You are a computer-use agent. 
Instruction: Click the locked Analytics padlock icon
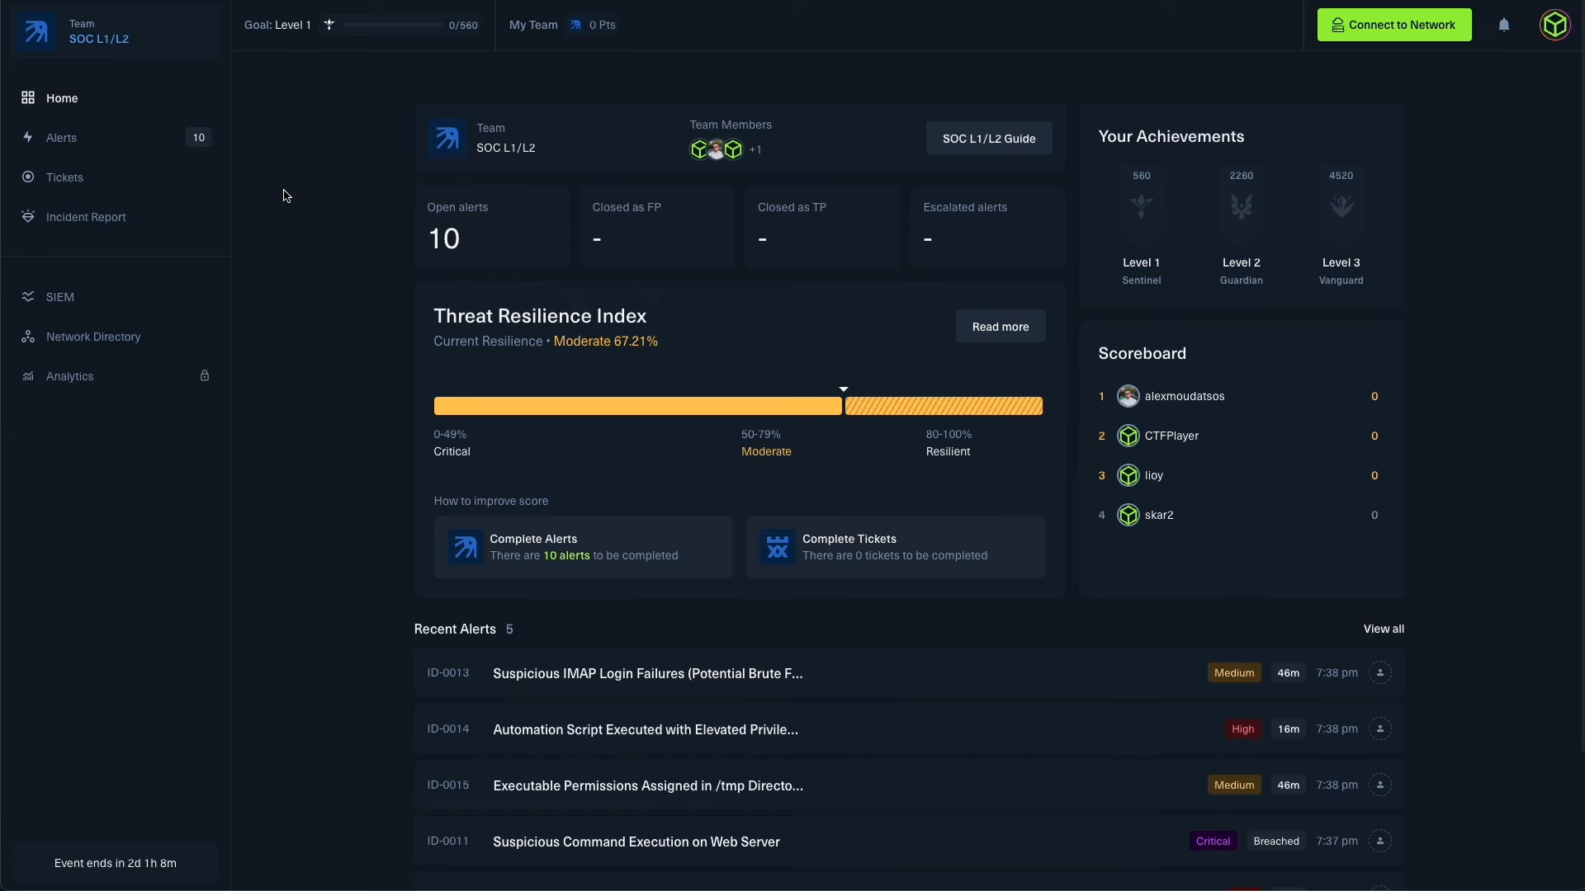[204, 376]
